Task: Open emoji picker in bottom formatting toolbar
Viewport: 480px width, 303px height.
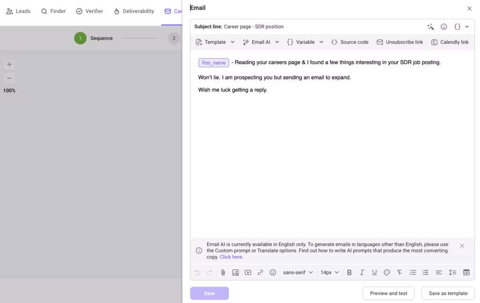Action: tap(273, 273)
